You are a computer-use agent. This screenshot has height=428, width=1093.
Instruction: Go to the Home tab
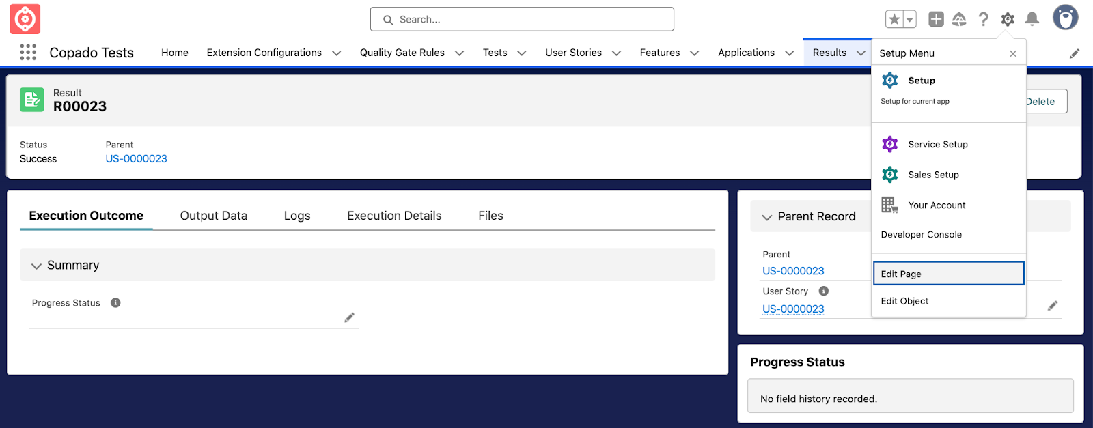point(175,53)
